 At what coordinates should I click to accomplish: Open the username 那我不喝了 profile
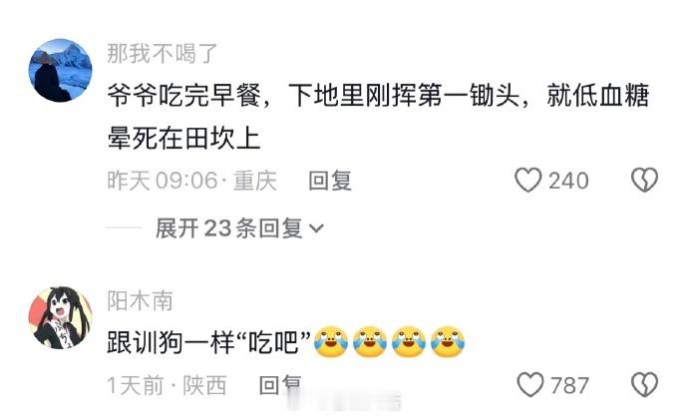163,54
